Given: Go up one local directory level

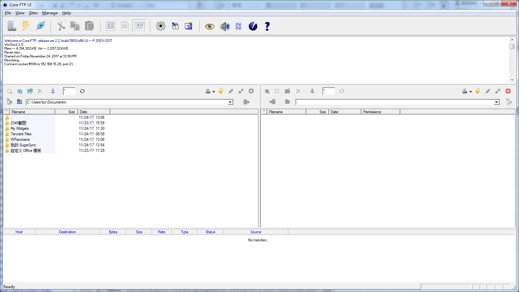Looking at the screenshot, I should [x=19, y=102].
